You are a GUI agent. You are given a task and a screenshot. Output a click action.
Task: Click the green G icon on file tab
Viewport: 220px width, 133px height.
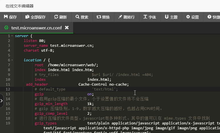coord(6,28)
